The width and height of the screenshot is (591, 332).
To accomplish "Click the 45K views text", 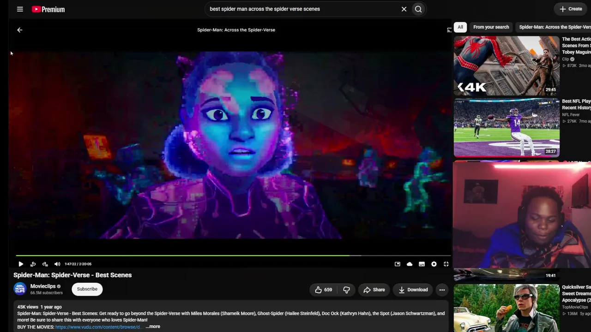I will pyautogui.click(x=28, y=307).
